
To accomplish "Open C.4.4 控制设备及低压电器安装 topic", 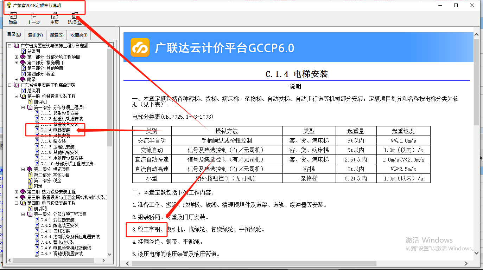I will (70, 237).
